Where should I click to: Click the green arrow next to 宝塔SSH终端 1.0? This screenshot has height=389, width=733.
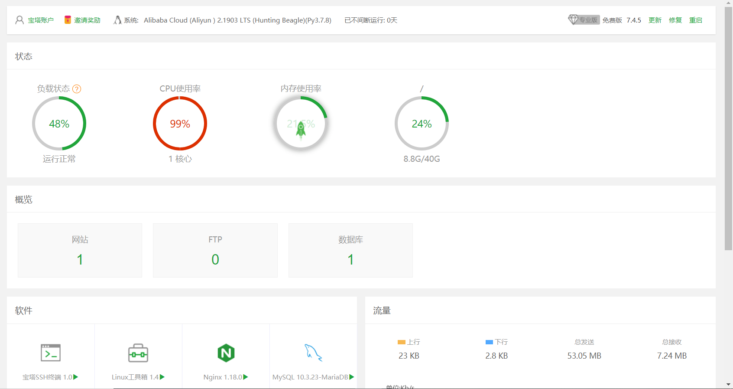76,377
